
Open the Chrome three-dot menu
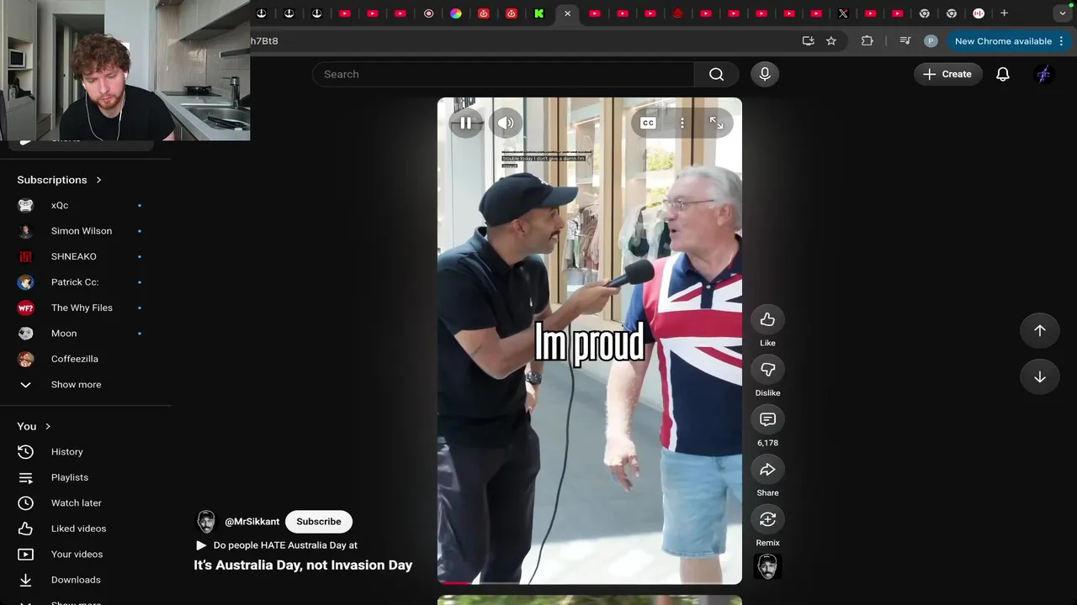click(1061, 41)
